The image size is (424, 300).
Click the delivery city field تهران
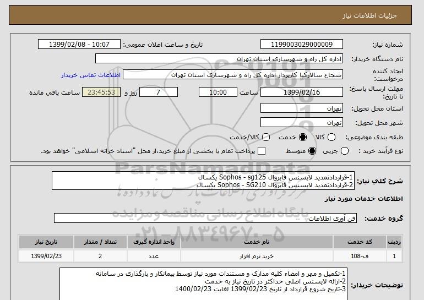coord(302,122)
